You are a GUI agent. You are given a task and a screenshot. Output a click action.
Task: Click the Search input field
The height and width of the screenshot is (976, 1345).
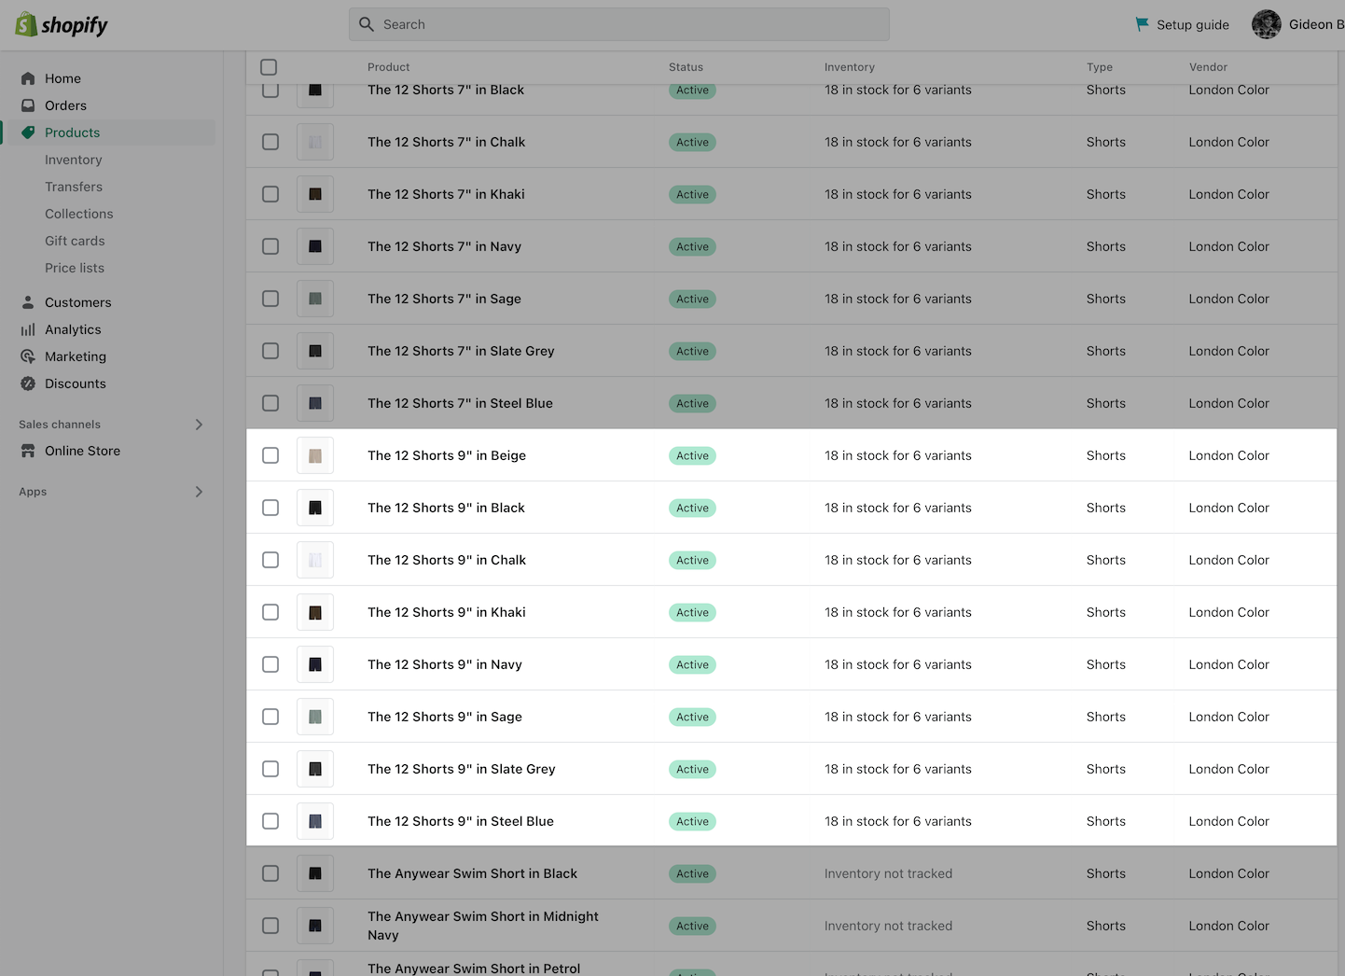tap(619, 24)
